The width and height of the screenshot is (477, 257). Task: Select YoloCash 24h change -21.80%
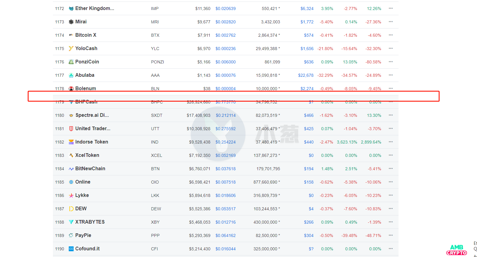(325, 49)
